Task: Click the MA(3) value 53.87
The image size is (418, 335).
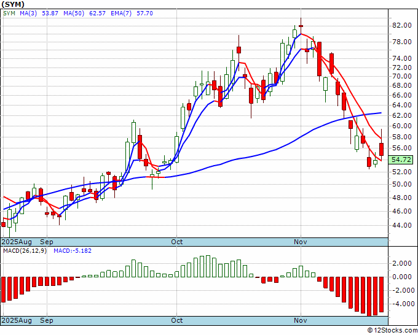Action: click(50, 13)
